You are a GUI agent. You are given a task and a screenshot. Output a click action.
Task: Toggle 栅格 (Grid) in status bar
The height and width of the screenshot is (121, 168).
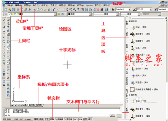[x=41, y=119]
